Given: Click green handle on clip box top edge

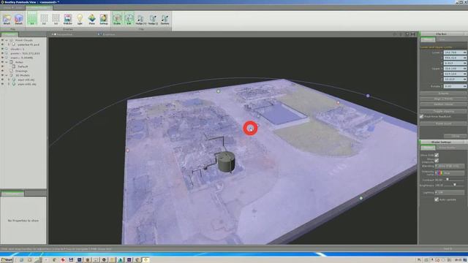Looking at the screenshot, I should pyautogui.click(x=218, y=91).
